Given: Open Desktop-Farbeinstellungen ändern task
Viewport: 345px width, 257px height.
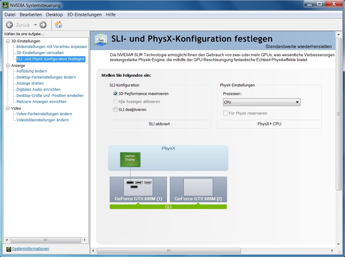Looking at the screenshot, I should coord(46,77).
